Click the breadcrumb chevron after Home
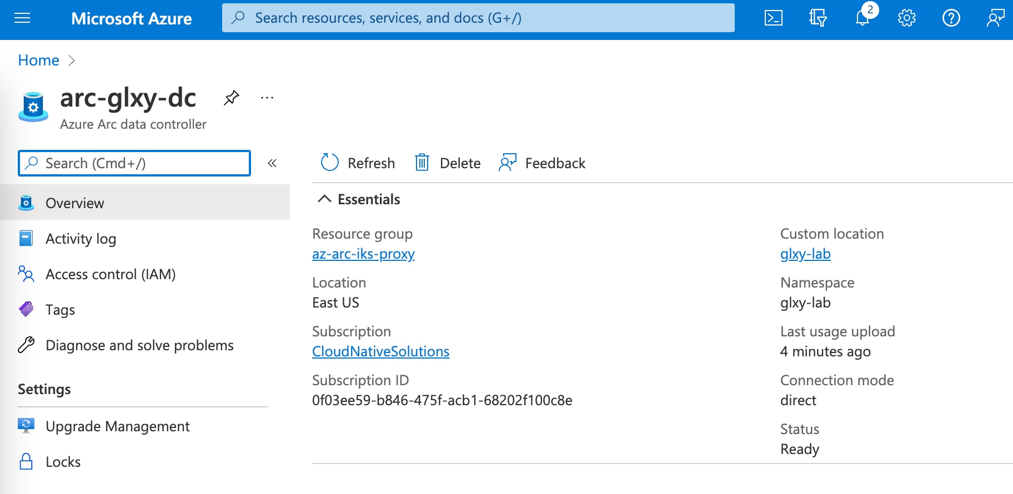Image resolution: width=1013 pixels, height=494 pixels. tap(71, 60)
